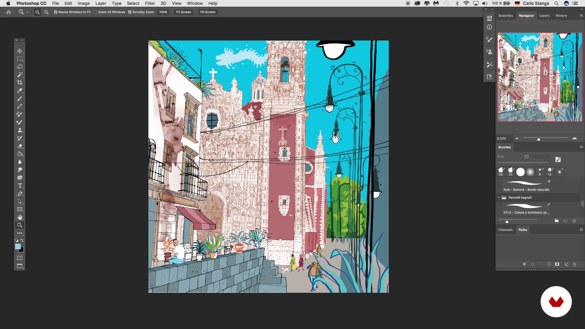The width and height of the screenshot is (585, 329).
Task: Click the 100% zoom button
Action: pos(163,12)
